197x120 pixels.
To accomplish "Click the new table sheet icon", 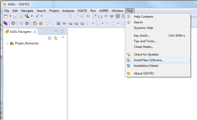I will click(35, 23).
